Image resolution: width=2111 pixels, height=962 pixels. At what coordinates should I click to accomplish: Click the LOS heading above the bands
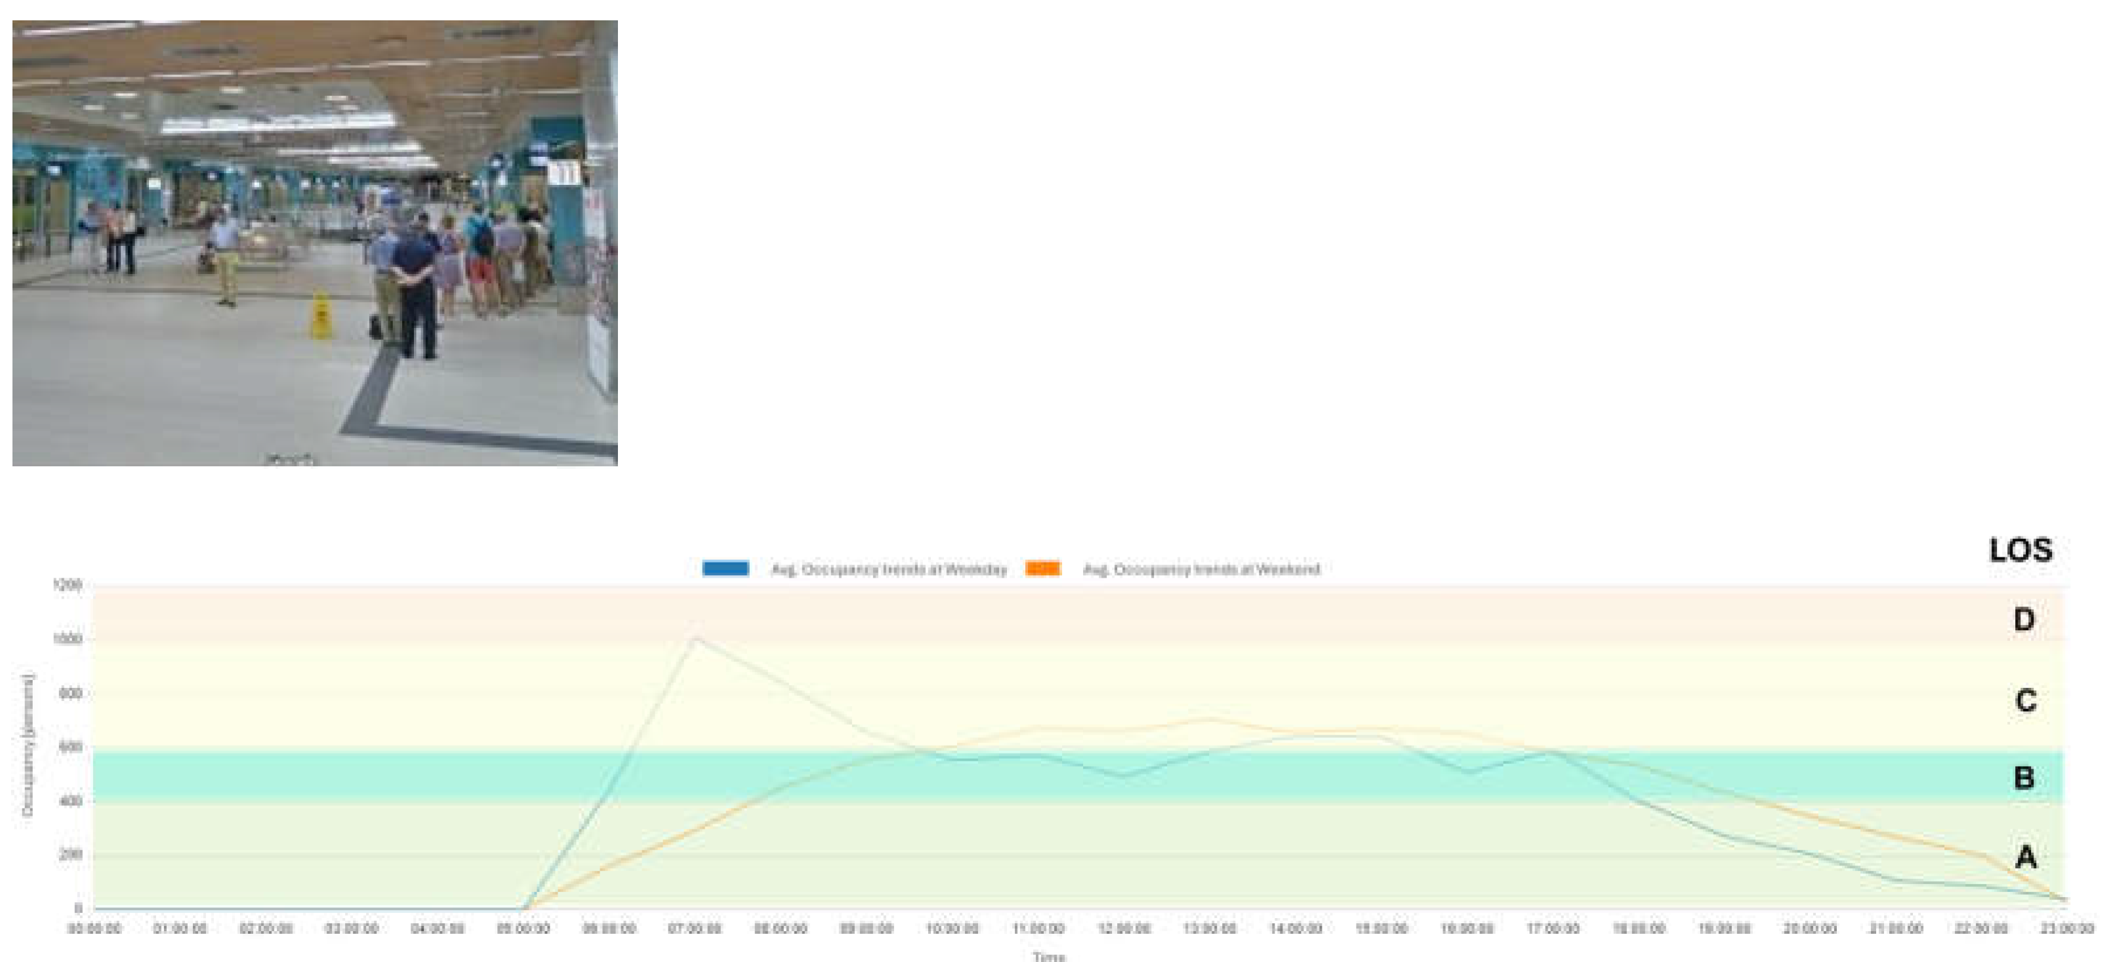[x=2021, y=550]
